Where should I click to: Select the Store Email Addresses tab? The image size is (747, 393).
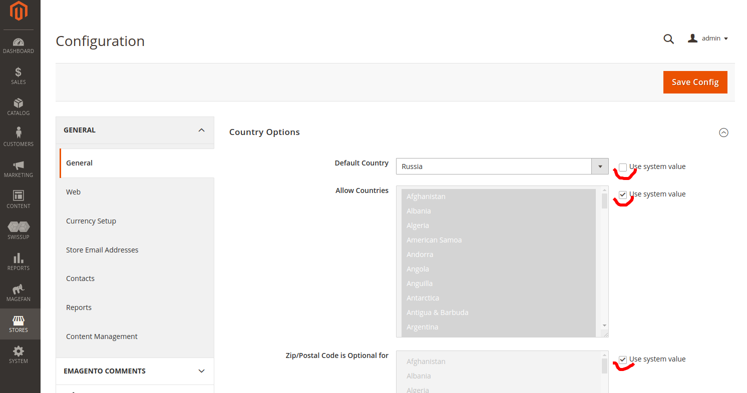coord(102,250)
